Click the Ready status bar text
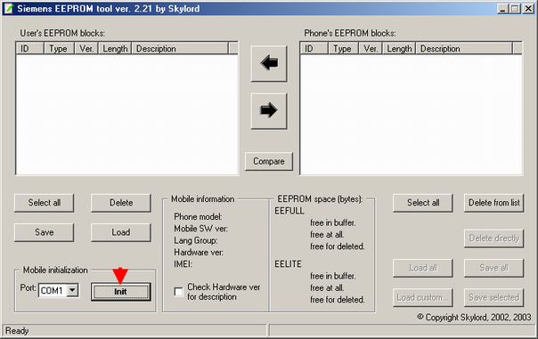Image resolution: width=538 pixels, height=339 pixels. 17,331
